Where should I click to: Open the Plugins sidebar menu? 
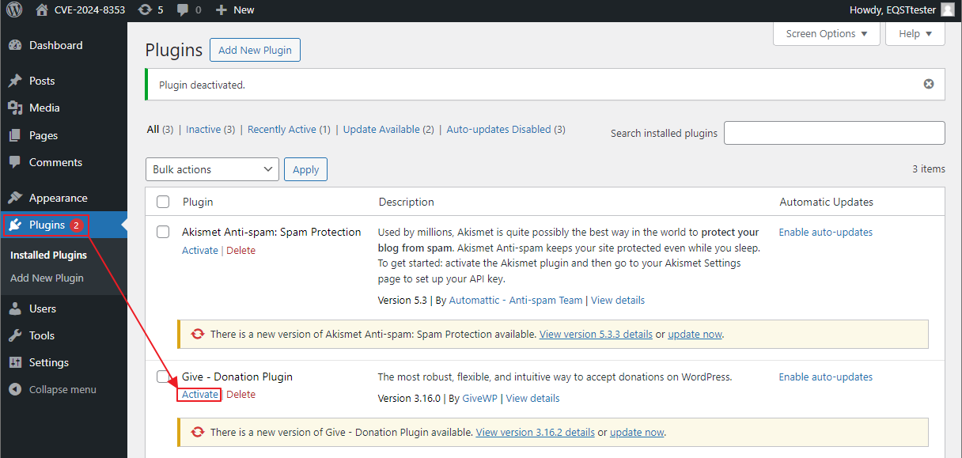tap(47, 225)
